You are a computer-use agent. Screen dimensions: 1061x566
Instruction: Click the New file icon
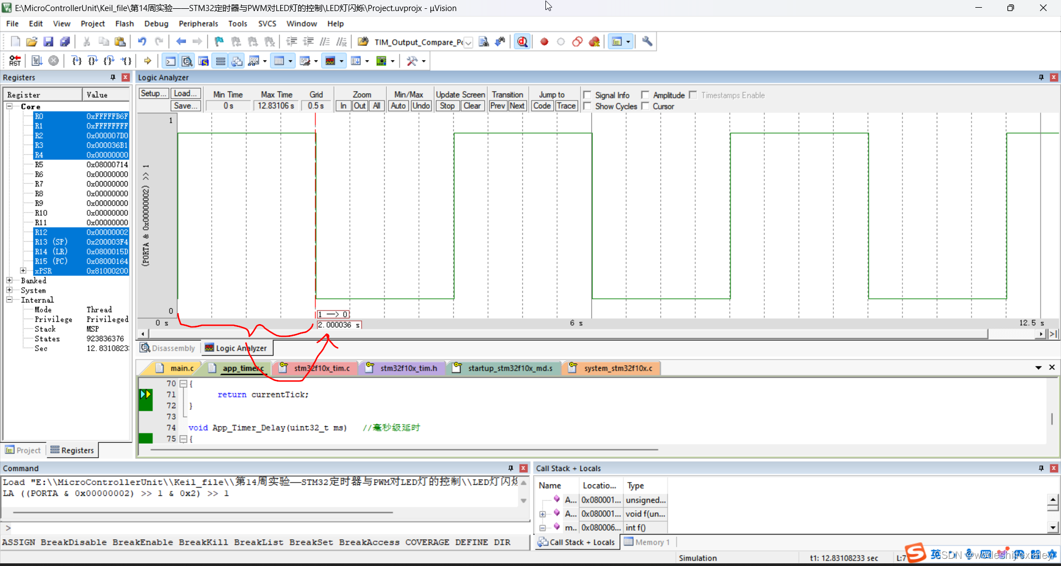pos(15,41)
